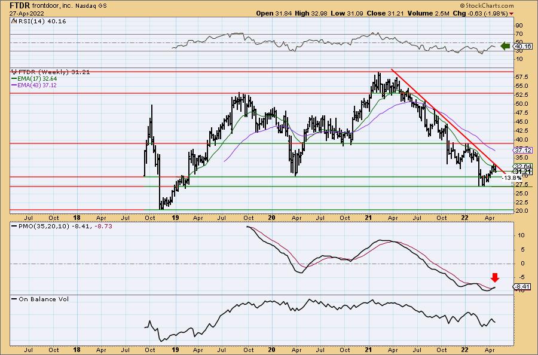The image size is (538, 355).
Task: Click year label 22 under the On Balance Vol panel
Action: point(464,350)
